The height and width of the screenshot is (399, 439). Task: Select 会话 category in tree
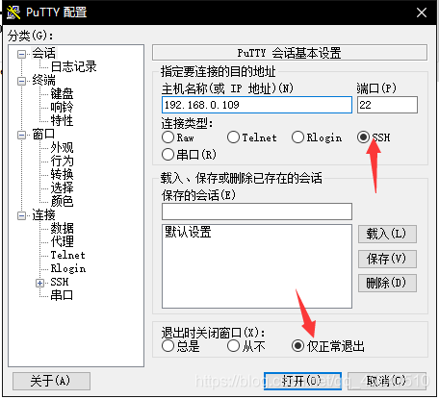click(43, 53)
